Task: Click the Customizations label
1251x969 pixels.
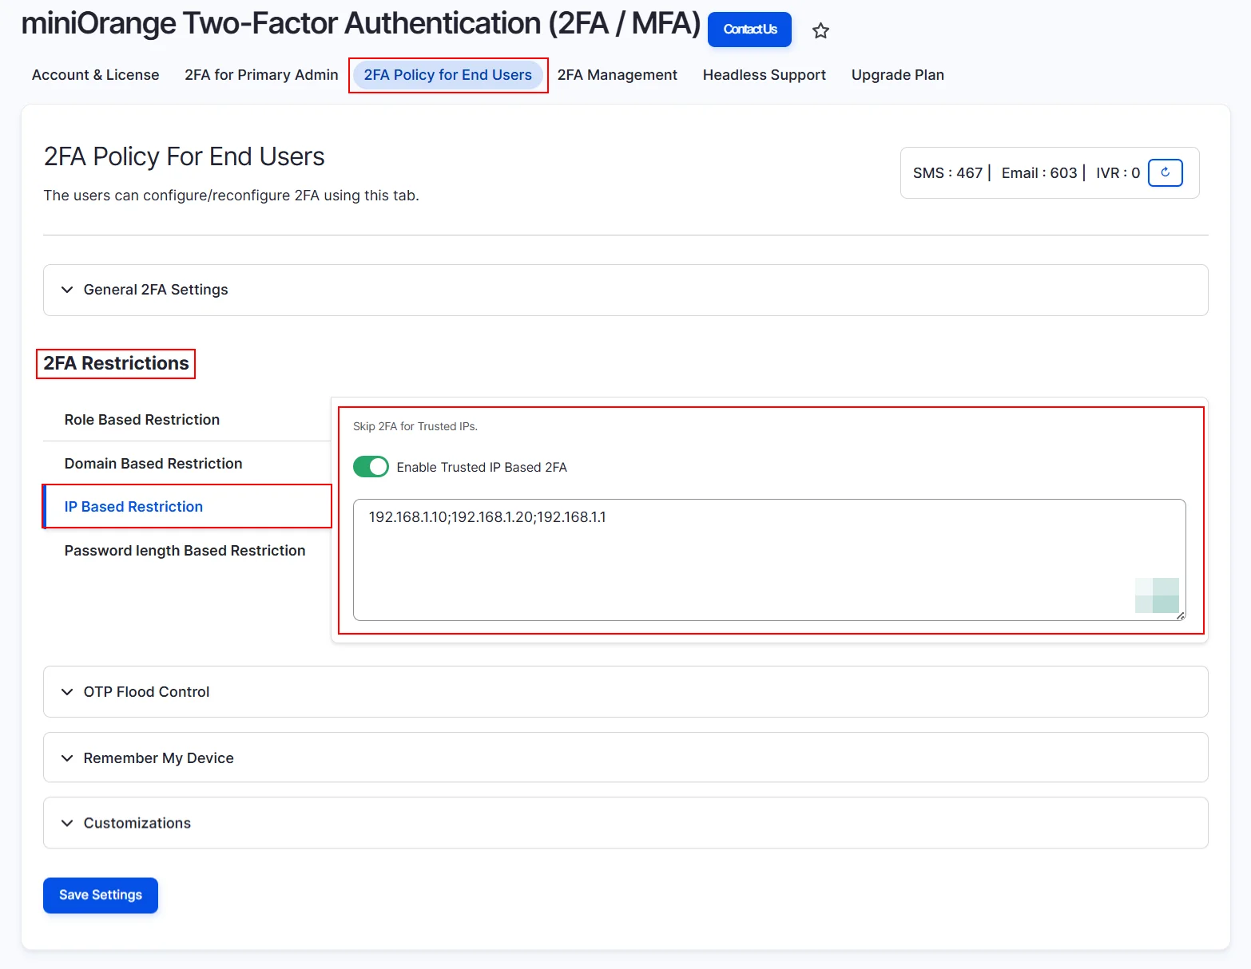Action: [x=137, y=823]
